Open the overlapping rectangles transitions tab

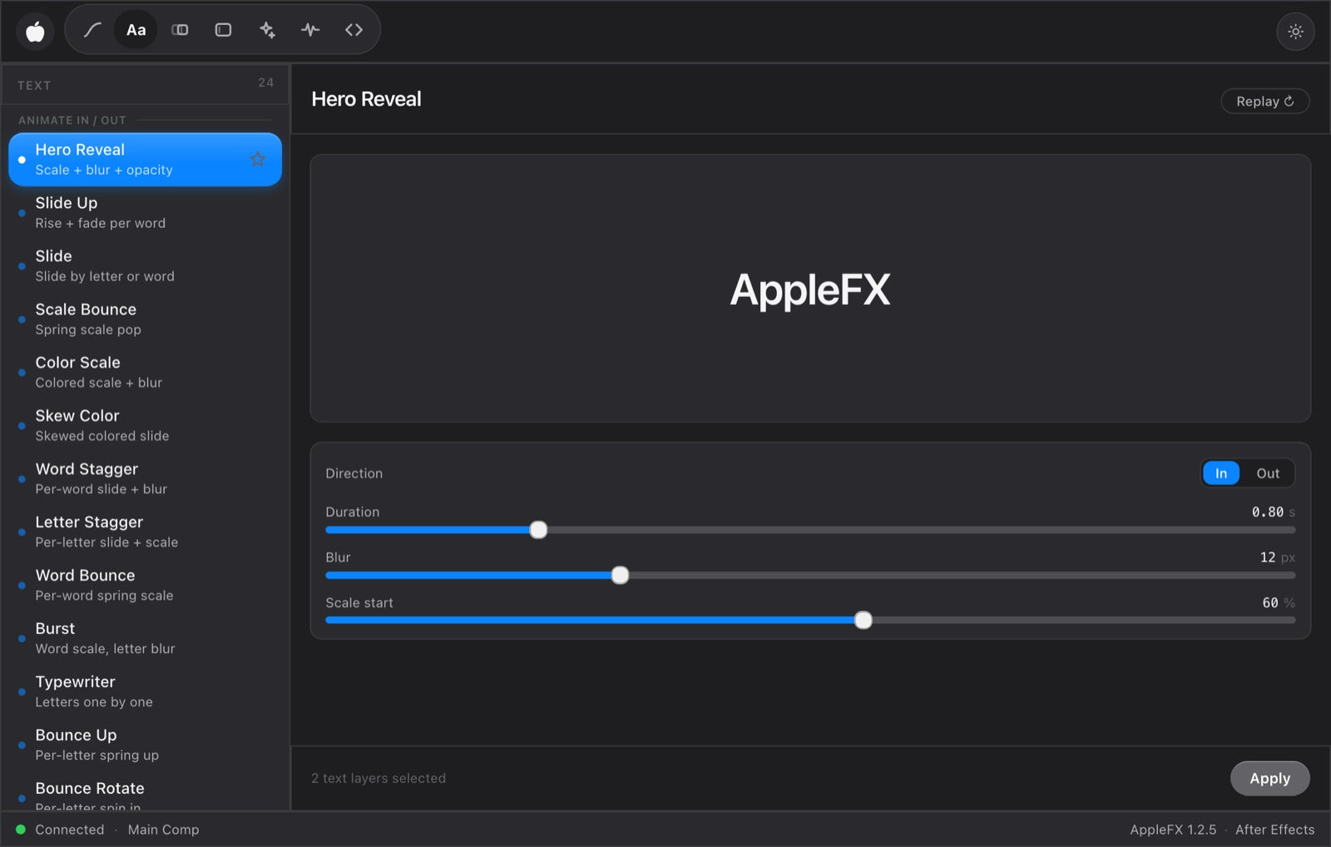(x=180, y=30)
